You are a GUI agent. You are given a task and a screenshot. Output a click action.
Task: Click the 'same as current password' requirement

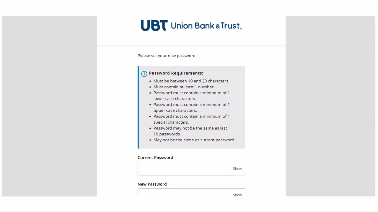pos(193,140)
